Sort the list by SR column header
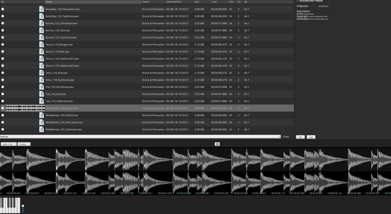This screenshot has width=391, height=214. click(246, 2)
